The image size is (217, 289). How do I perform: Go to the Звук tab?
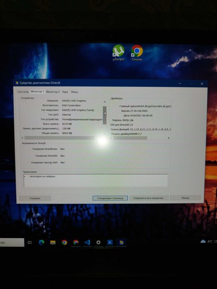[x=65, y=92]
